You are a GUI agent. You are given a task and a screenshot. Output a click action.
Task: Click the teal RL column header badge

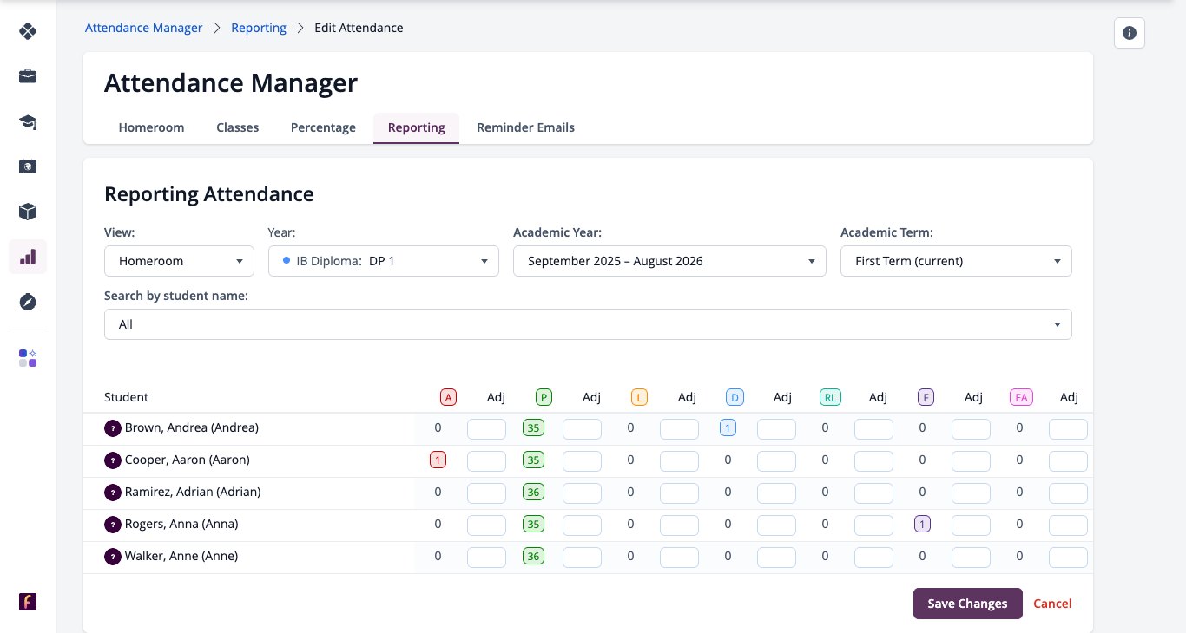click(830, 397)
